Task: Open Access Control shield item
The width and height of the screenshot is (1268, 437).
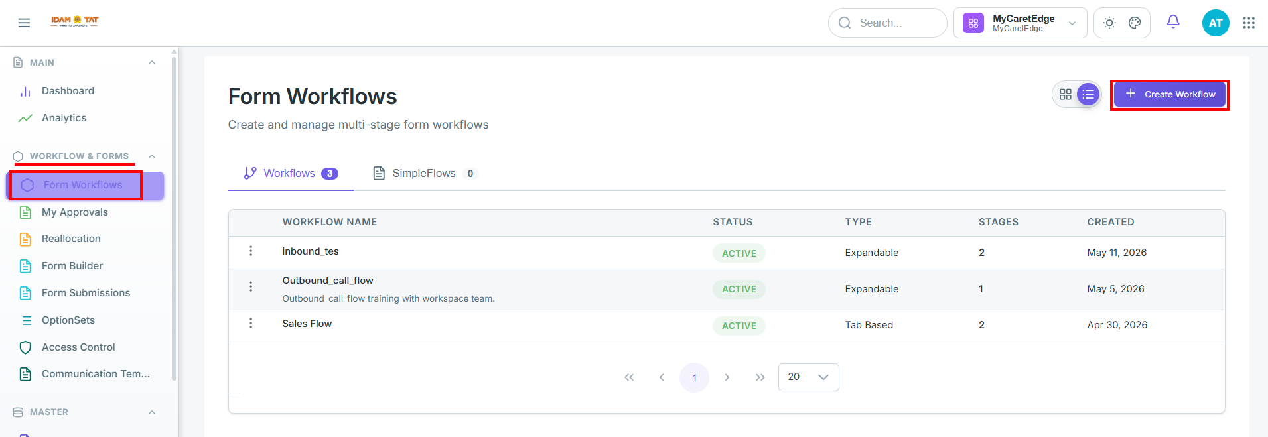Action: (78, 347)
